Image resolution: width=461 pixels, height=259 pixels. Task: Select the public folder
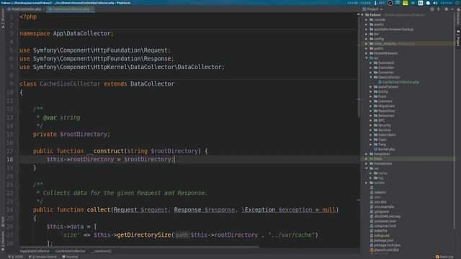[x=378, y=48]
